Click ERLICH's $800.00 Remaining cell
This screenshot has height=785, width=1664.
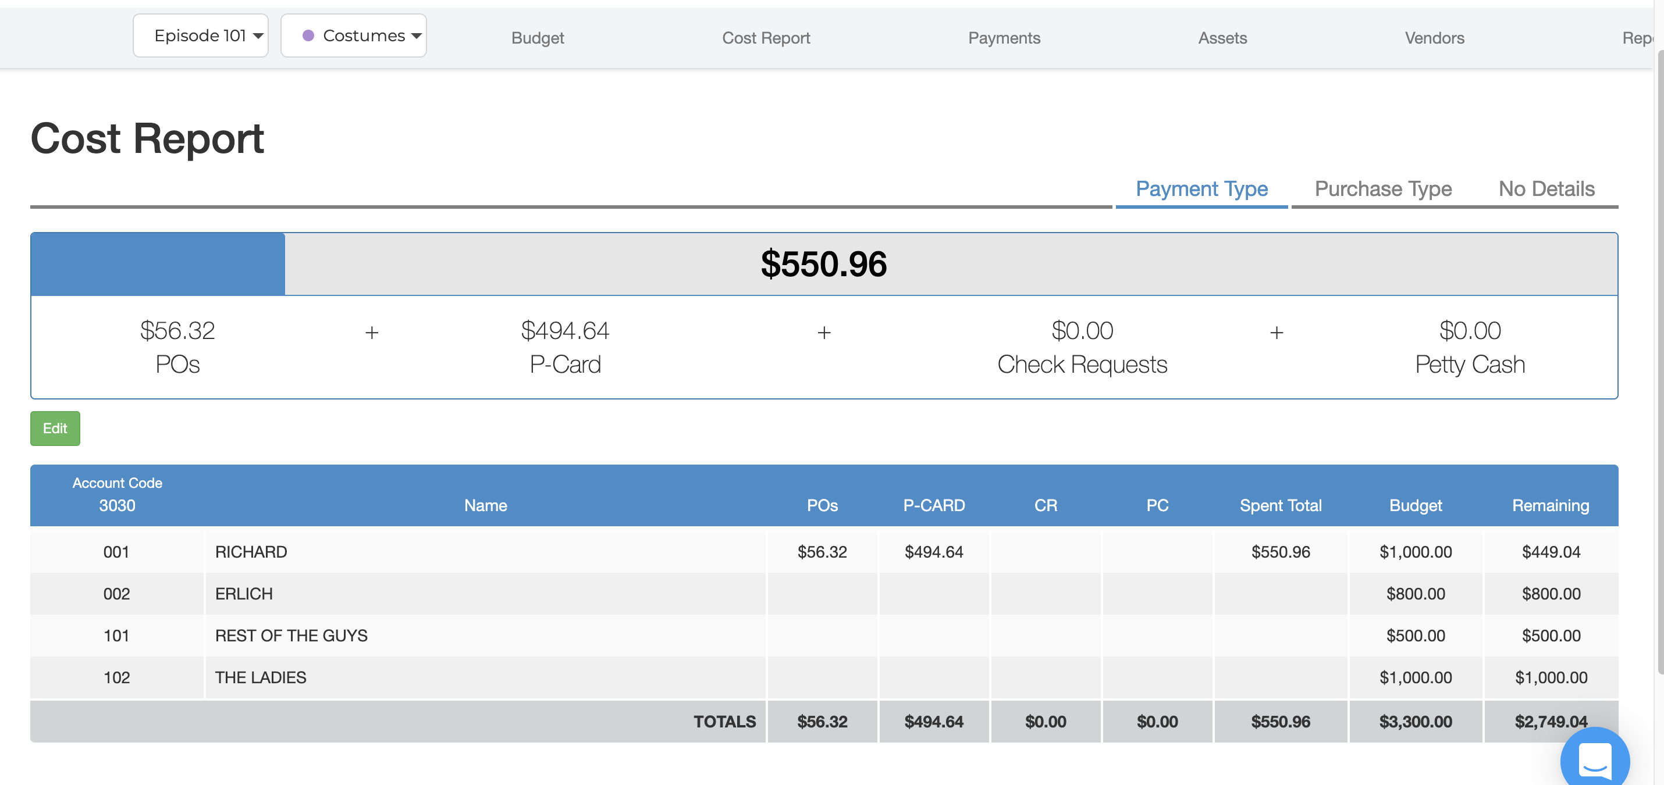point(1551,594)
